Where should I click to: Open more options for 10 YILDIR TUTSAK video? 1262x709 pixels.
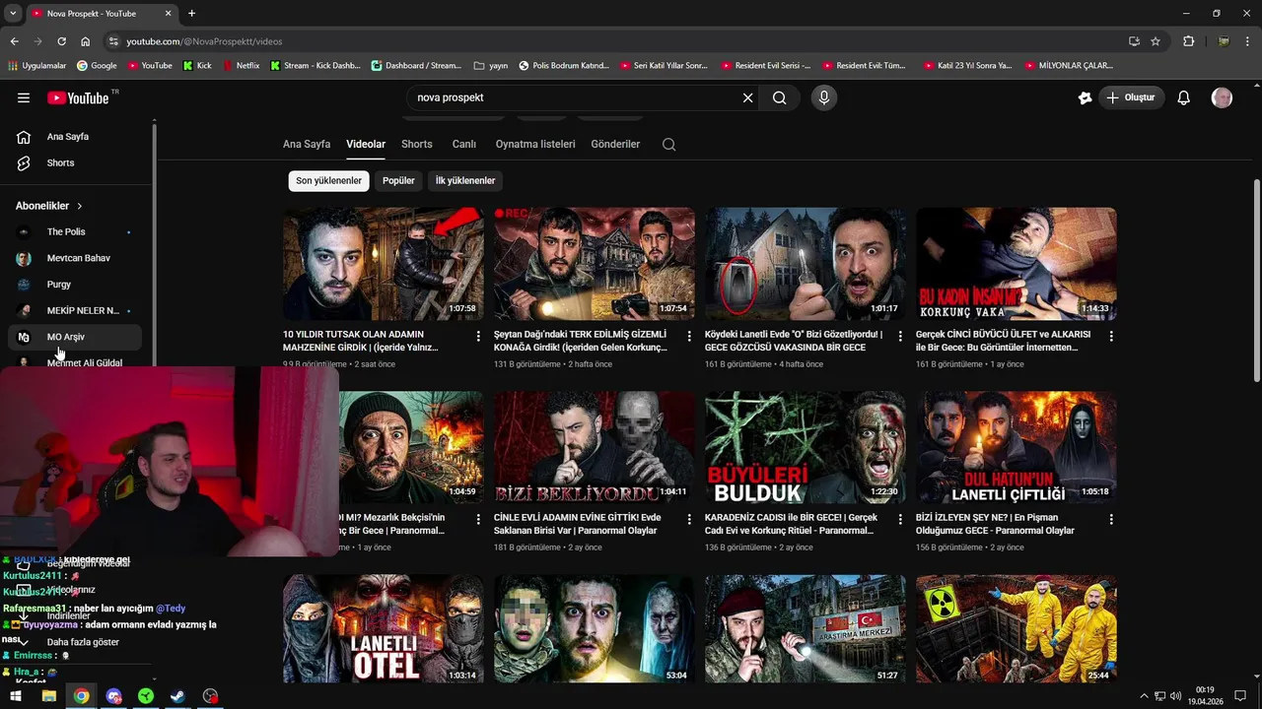click(478, 336)
